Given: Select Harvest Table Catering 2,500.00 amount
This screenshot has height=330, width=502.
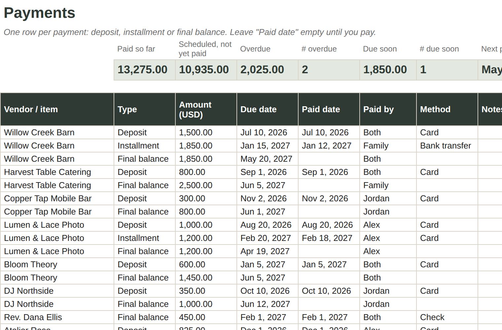Looking at the screenshot, I should pos(206,185).
